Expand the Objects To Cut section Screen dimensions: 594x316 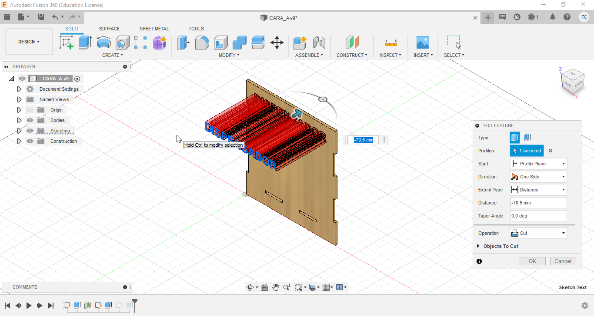479,246
